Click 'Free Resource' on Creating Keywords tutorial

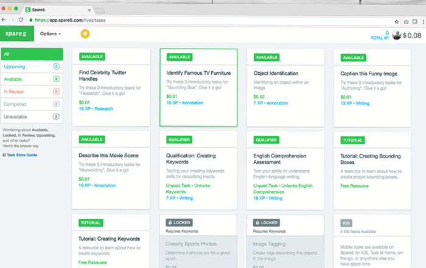pos(93,263)
